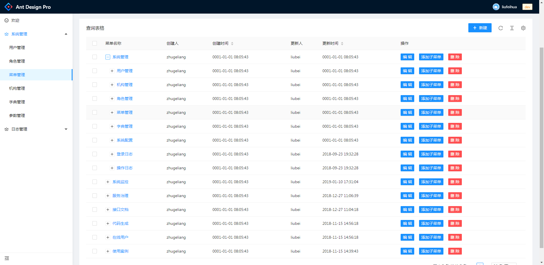The image size is (544, 265).
Task: Sort by 更新时间 column sorter icon
Action: click(342, 44)
